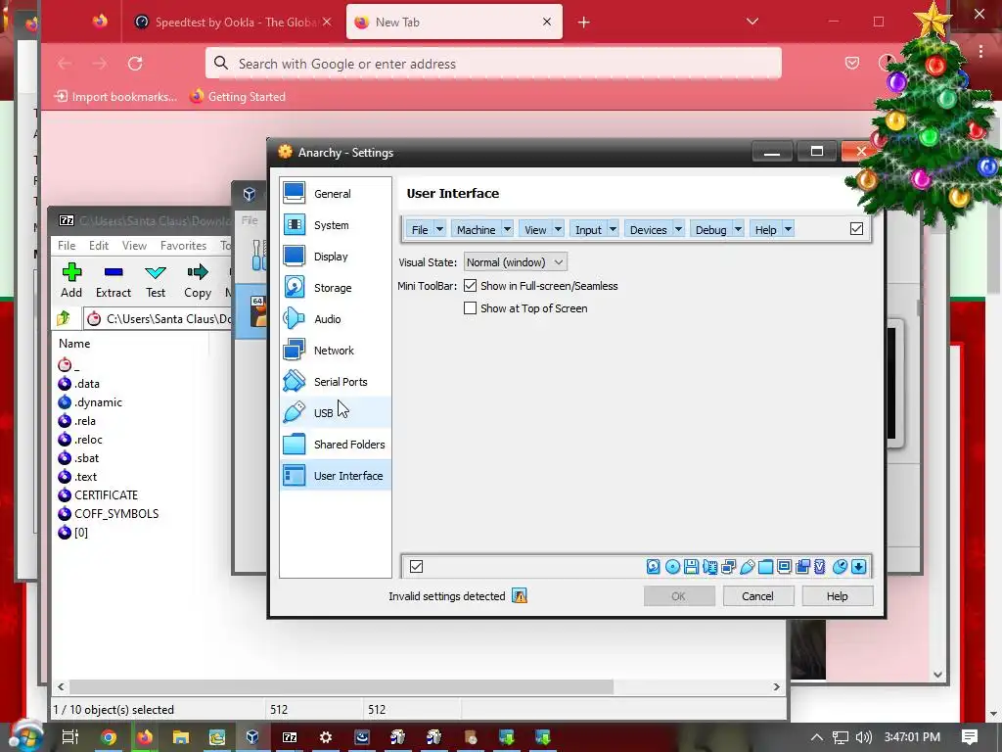The image size is (1002, 752).
Task: Open Chrome from the taskbar
Action: (109, 737)
